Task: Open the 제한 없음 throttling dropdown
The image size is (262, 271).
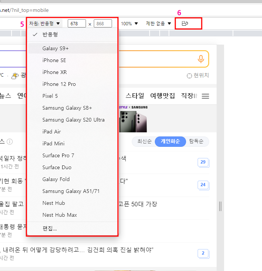Action: click(x=158, y=23)
